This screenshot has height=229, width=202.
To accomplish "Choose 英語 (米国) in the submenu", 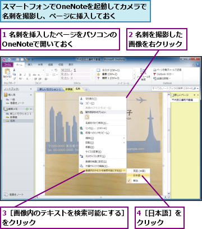I will (138, 171).
